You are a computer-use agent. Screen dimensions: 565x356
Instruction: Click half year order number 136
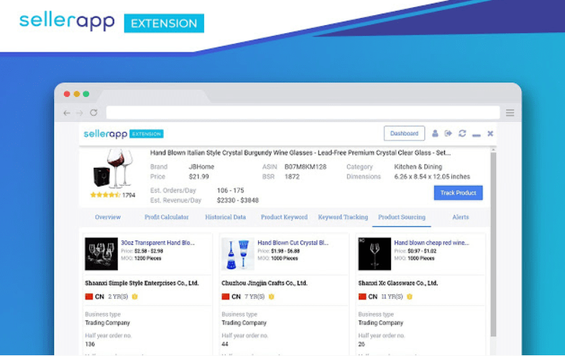click(90, 344)
